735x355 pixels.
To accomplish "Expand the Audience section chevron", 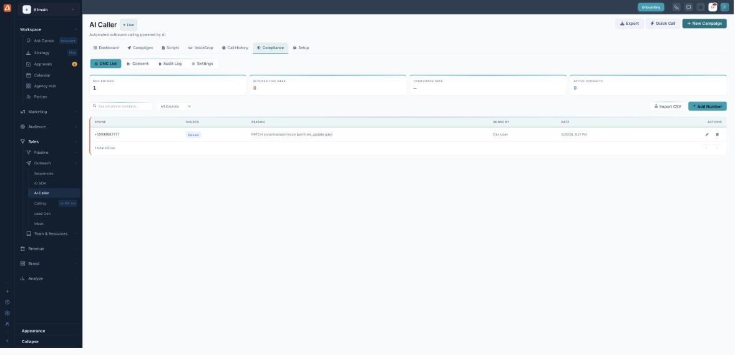I will pyautogui.click(x=76, y=127).
